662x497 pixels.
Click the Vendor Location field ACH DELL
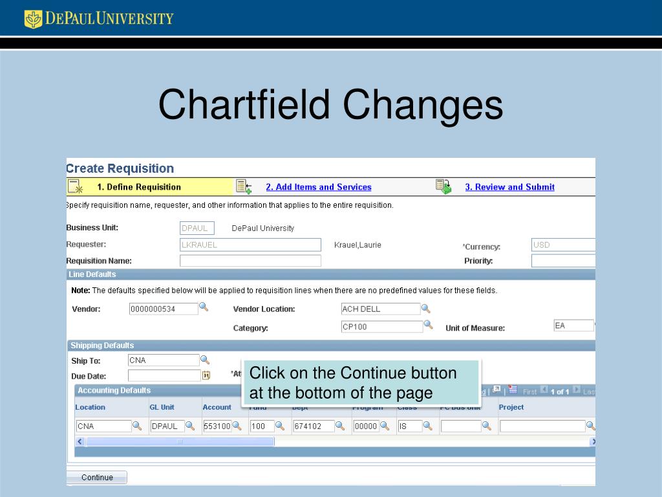(380, 309)
